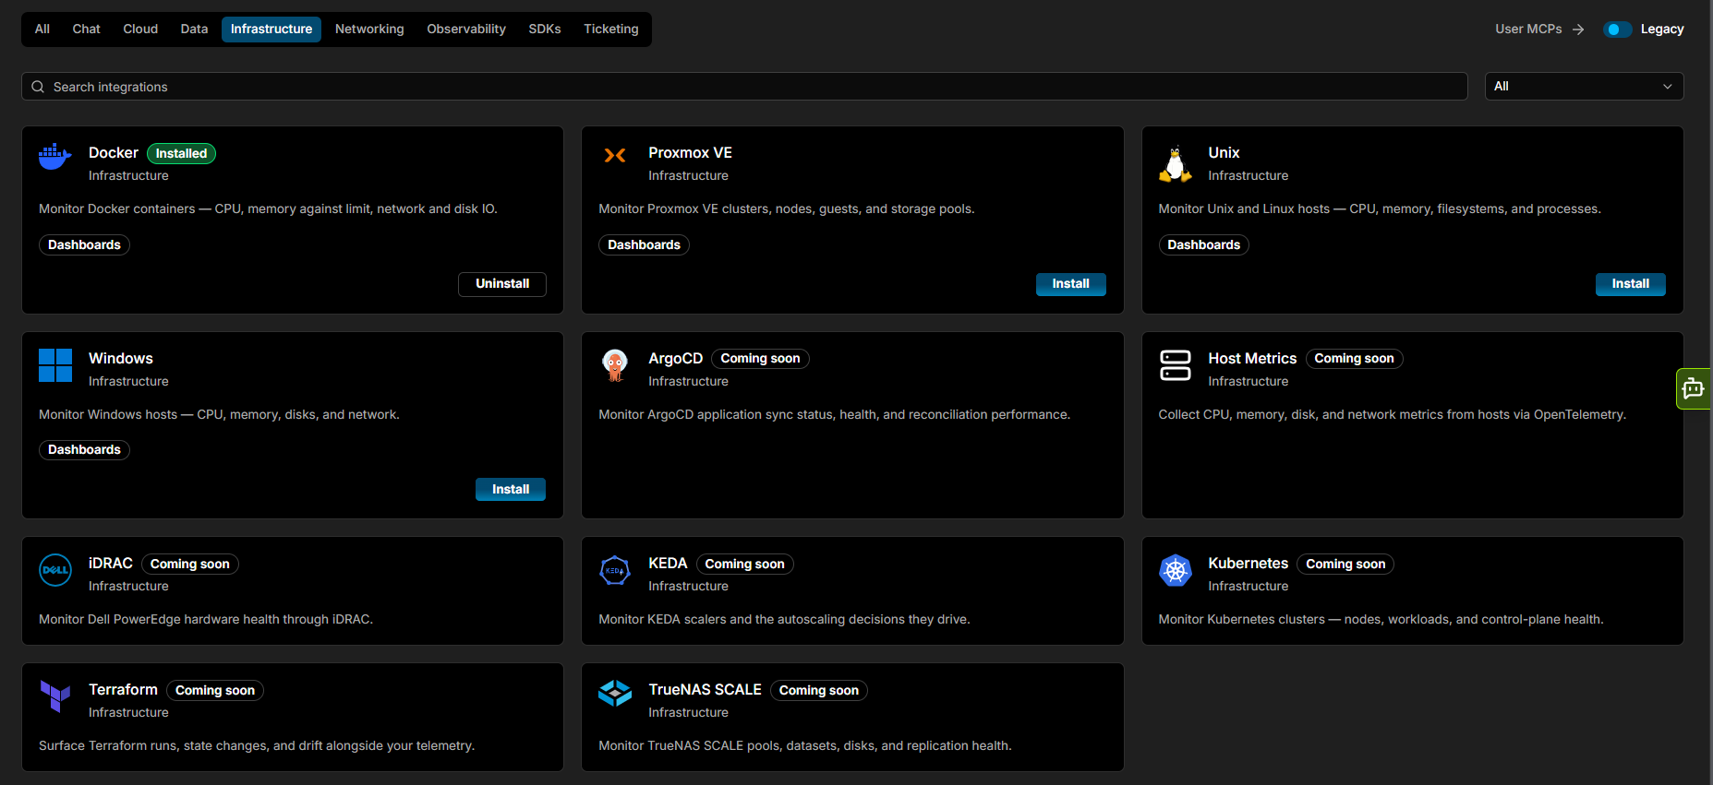Click the Host Metrics card title
The height and width of the screenshot is (785, 1713).
click(1252, 359)
